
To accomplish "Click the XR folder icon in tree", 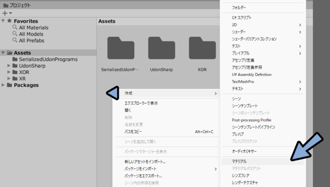I will click(x=15, y=79).
